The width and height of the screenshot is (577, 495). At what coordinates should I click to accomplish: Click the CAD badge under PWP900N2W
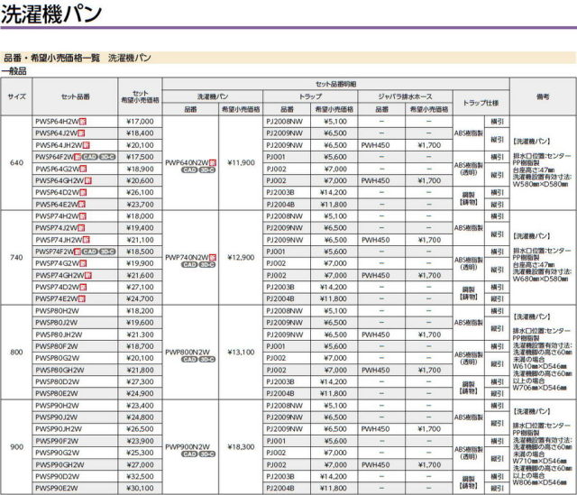pyautogui.click(x=189, y=454)
